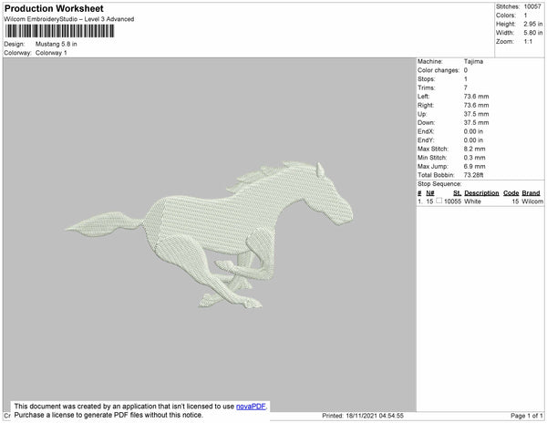Click the barcode under the title
This screenshot has height=423, width=547.
coord(59,31)
